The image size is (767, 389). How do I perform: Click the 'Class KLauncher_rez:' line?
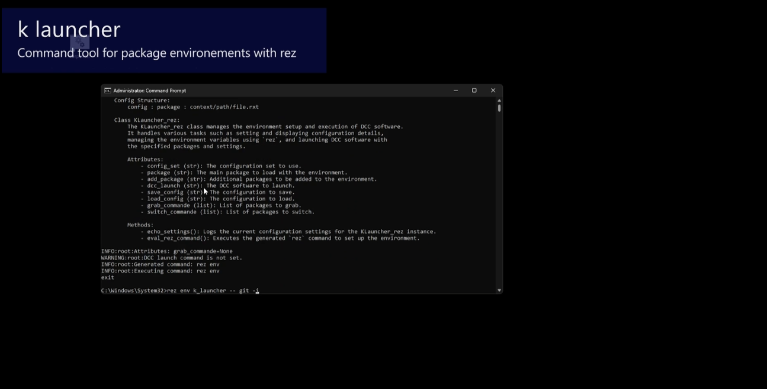[147, 120]
